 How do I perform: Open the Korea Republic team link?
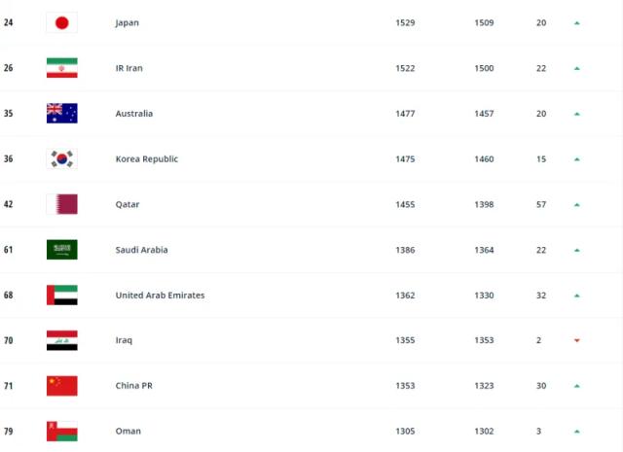146,158
